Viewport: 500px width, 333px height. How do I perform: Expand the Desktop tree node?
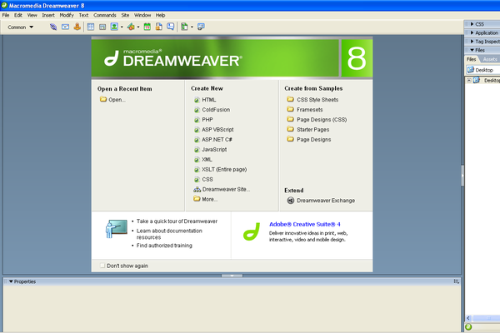point(469,80)
